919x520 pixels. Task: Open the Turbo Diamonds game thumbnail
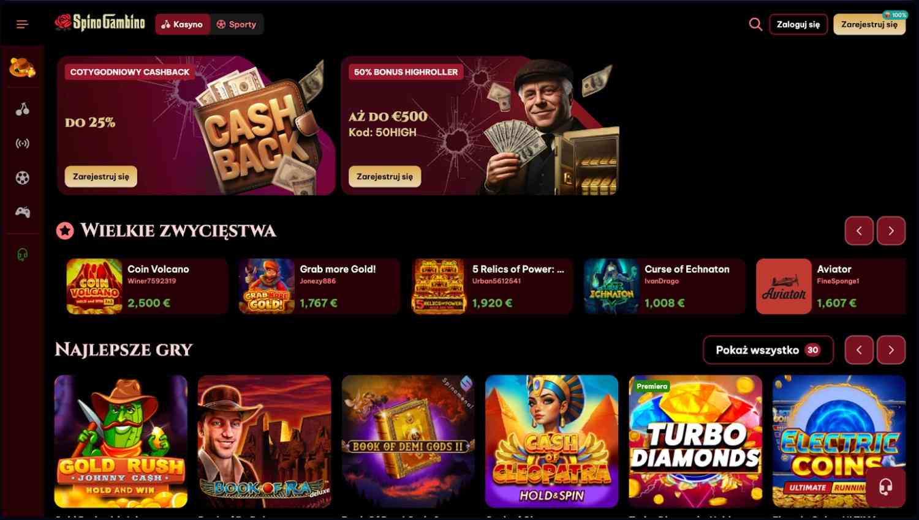[695, 441]
